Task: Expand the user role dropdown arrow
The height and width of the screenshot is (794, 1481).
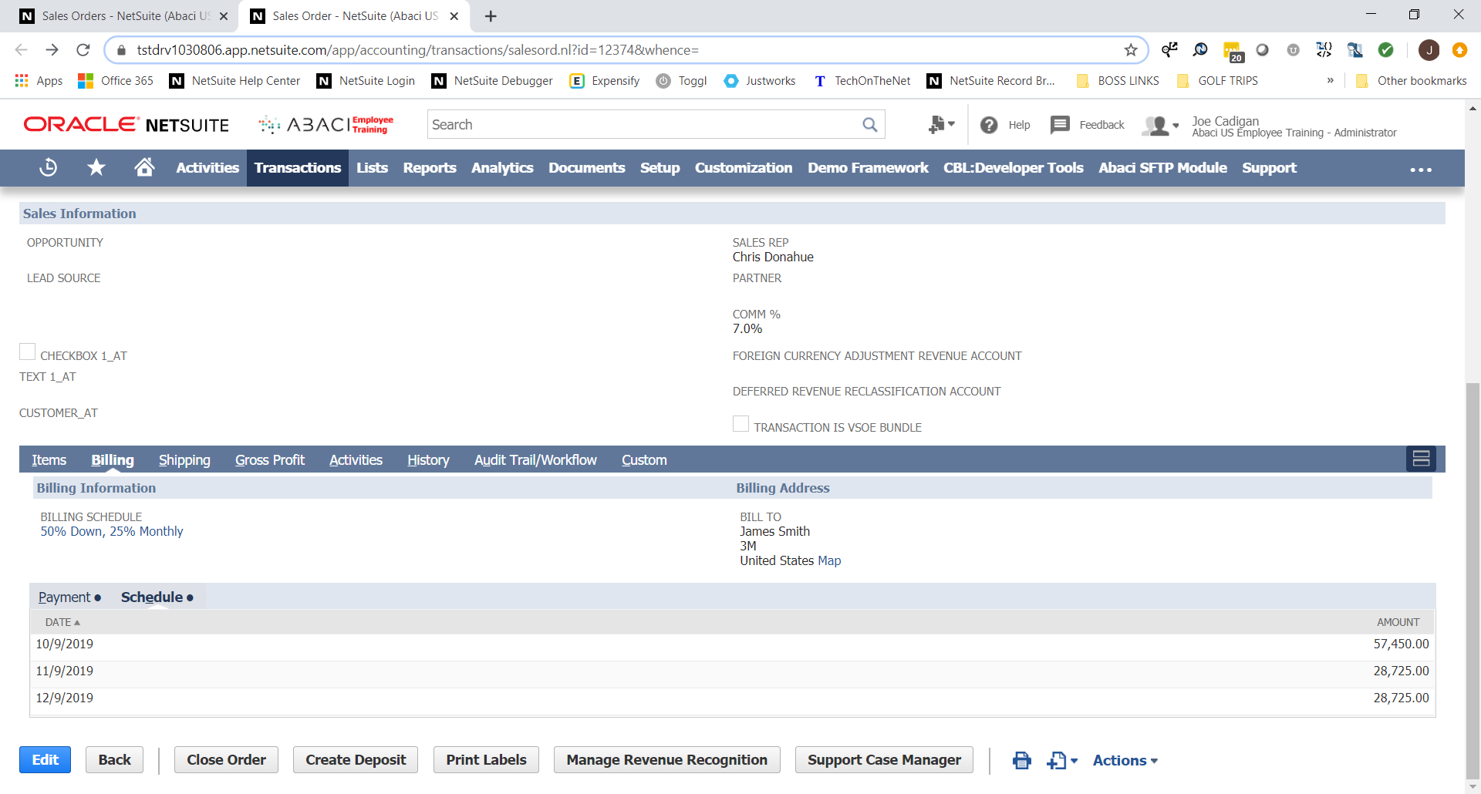Action: click(1176, 126)
